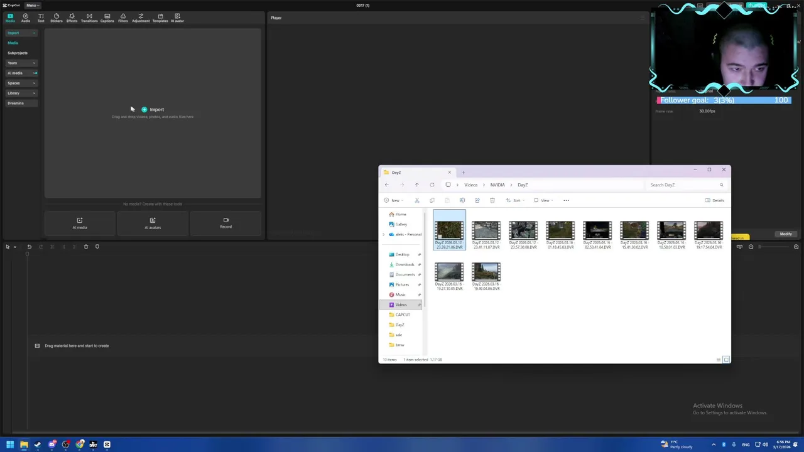Click the AI media button below media area
Screen dimensions: 804x452
(80, 223)
